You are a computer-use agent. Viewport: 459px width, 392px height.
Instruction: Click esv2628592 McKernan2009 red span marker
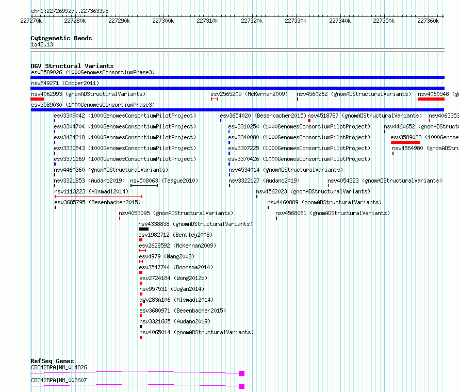click(x=142, y=251)
